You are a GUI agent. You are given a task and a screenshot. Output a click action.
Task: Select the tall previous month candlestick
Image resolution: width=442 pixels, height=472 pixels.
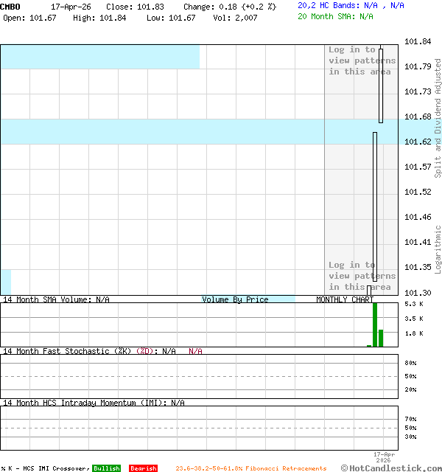[x=375, y=206]
